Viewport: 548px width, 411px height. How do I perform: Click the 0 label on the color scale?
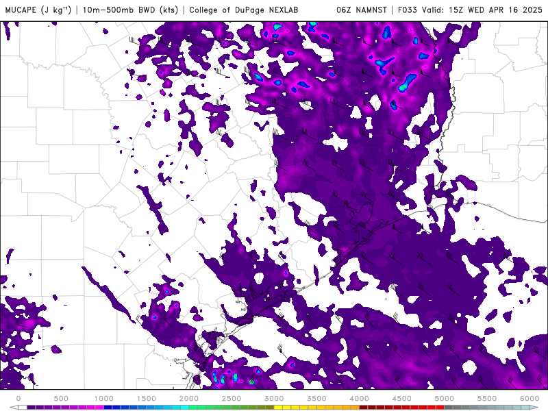pyautogui.click(x=18, y=399)
